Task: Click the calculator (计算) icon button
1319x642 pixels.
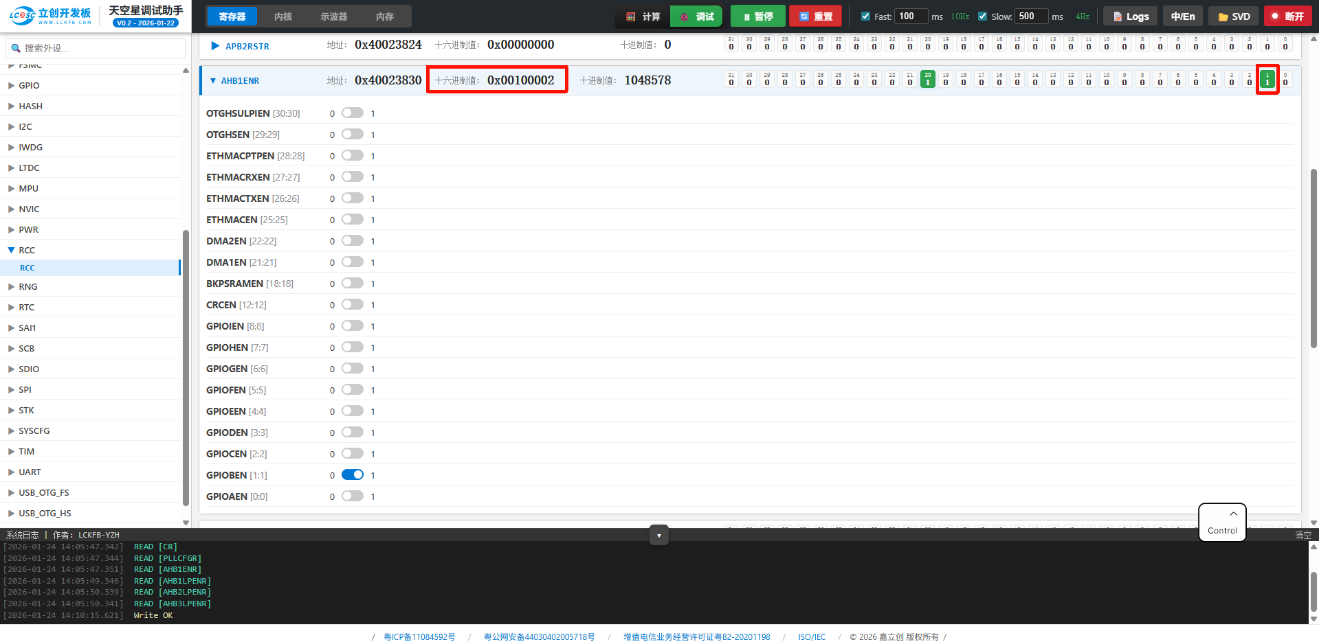Action: point(642,16)
